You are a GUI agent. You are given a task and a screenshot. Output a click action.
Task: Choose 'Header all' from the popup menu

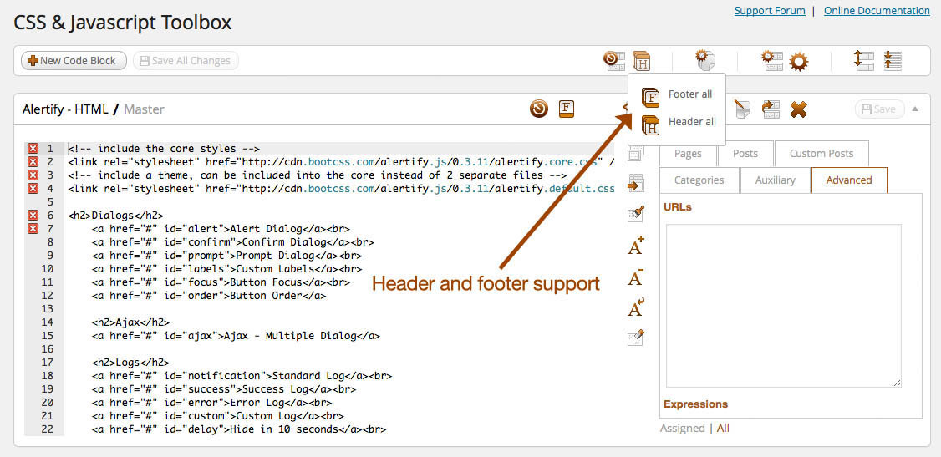pos(691,122)
